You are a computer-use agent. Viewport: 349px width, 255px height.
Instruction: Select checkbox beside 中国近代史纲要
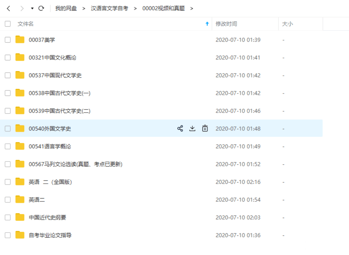click(7, 217)
